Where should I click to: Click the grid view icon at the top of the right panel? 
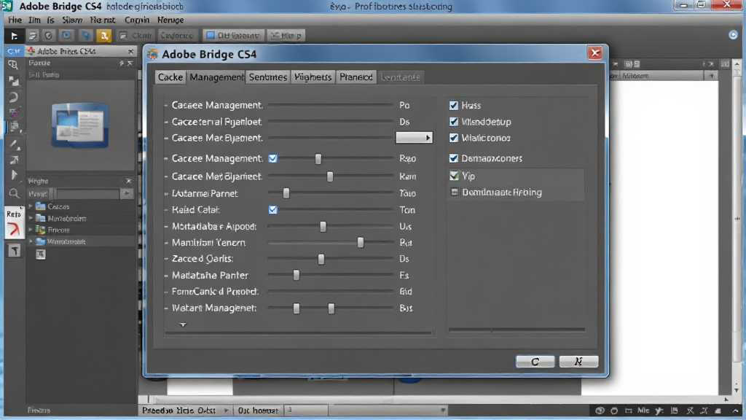[x=725, y=64]
